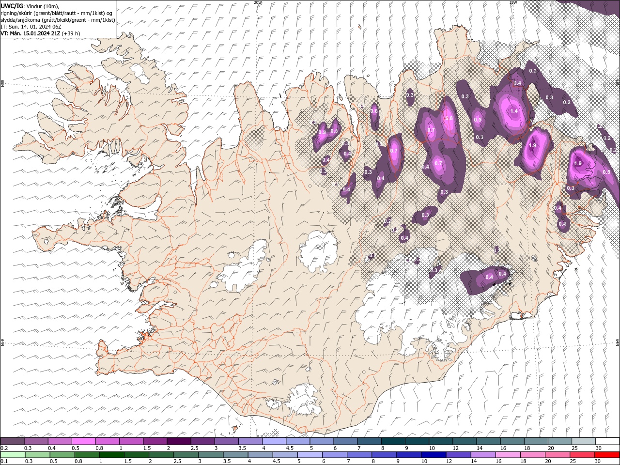Click the bright red swatch in lower legend row
620x465 pixels.
coord(607,455)
